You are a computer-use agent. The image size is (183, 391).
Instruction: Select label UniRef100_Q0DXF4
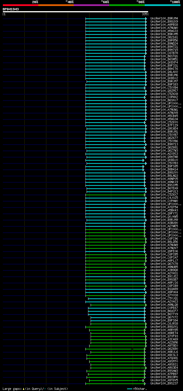[x=164, y=63]
